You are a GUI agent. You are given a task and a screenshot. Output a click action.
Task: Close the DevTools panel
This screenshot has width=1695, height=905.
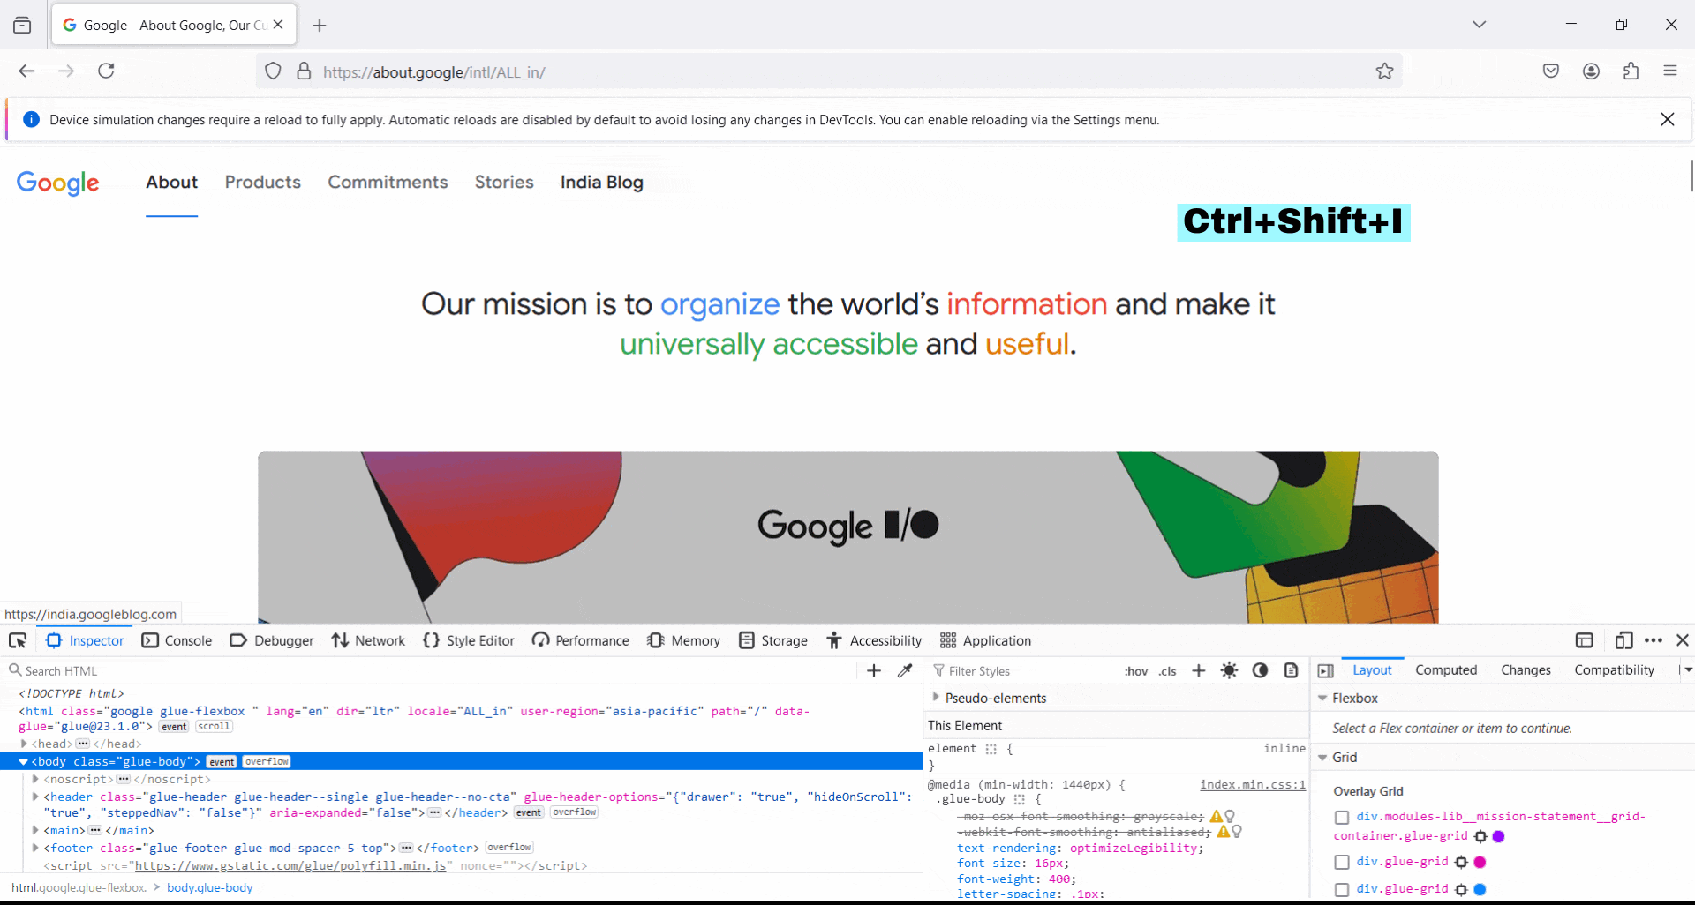coord(1683,640)
